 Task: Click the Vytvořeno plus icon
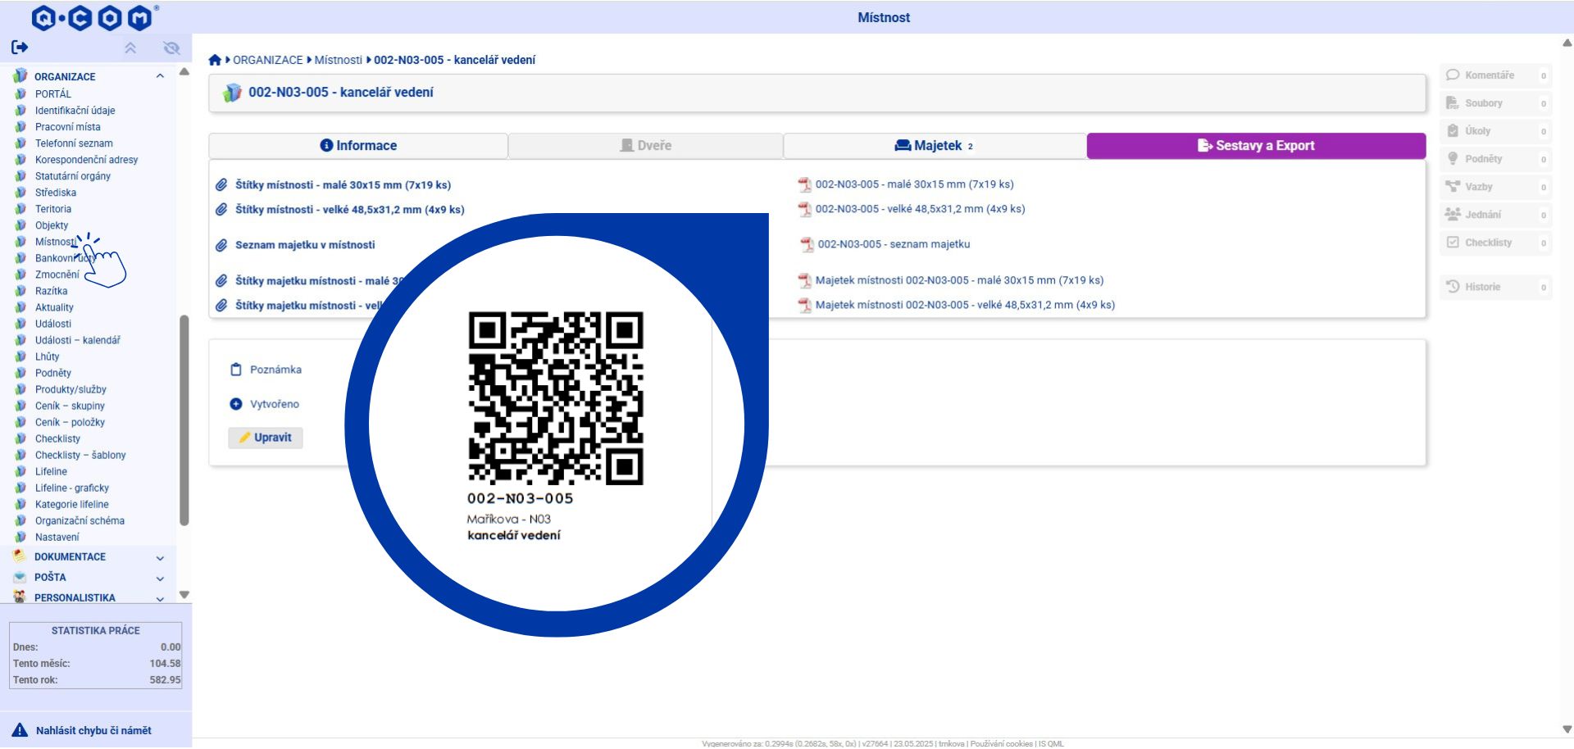click(236, 404)
